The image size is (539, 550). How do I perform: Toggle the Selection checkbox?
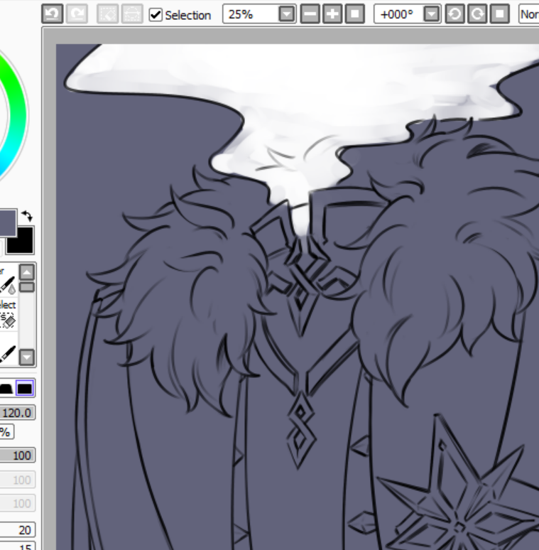(156, 15)
